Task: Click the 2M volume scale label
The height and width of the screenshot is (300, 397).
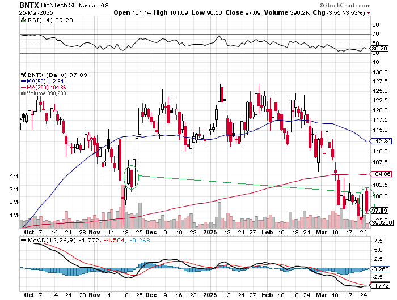Action: 14,202
